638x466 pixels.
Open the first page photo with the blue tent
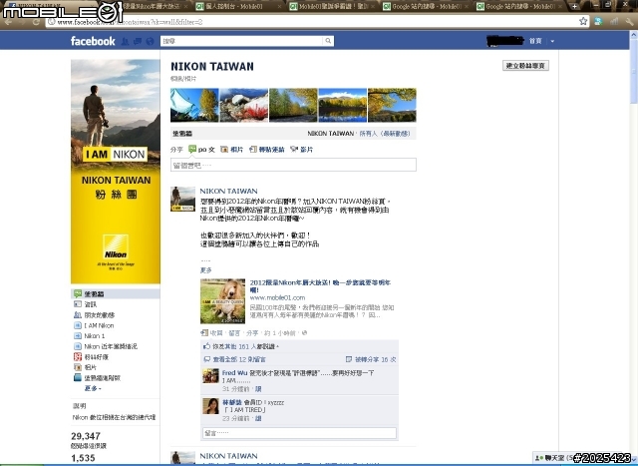tap(194, 105)
